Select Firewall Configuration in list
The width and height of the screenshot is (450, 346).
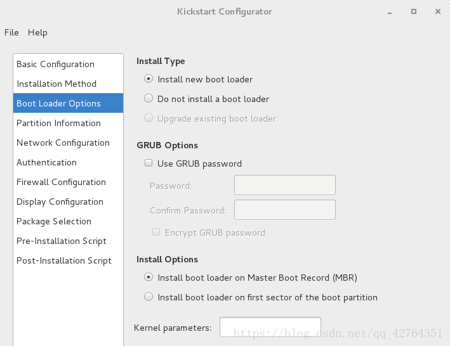tap(68, 182)
